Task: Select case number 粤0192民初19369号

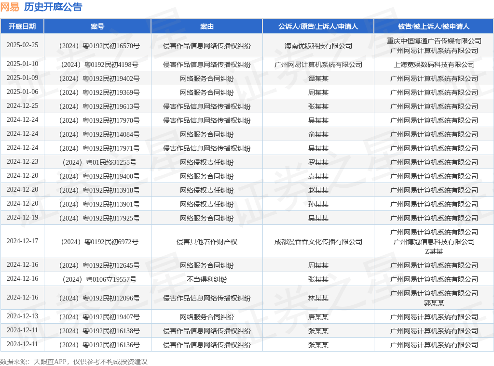Action: [x=99, y=93]
